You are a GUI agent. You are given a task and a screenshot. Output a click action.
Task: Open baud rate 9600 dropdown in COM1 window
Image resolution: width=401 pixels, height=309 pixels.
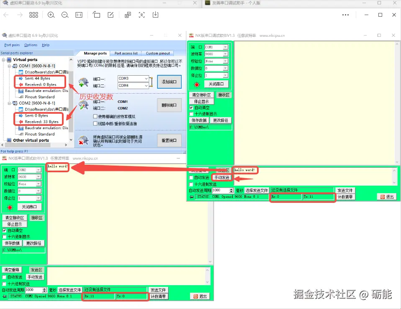(x=225, y=54)
